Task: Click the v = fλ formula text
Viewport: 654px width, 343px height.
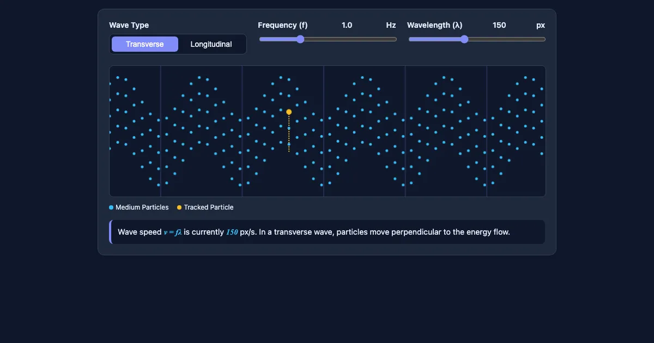Action: coord(173,232)
